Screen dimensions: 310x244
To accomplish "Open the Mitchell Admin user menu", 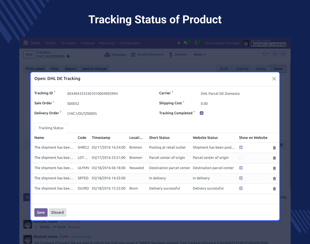I will [x=264, y=43].
